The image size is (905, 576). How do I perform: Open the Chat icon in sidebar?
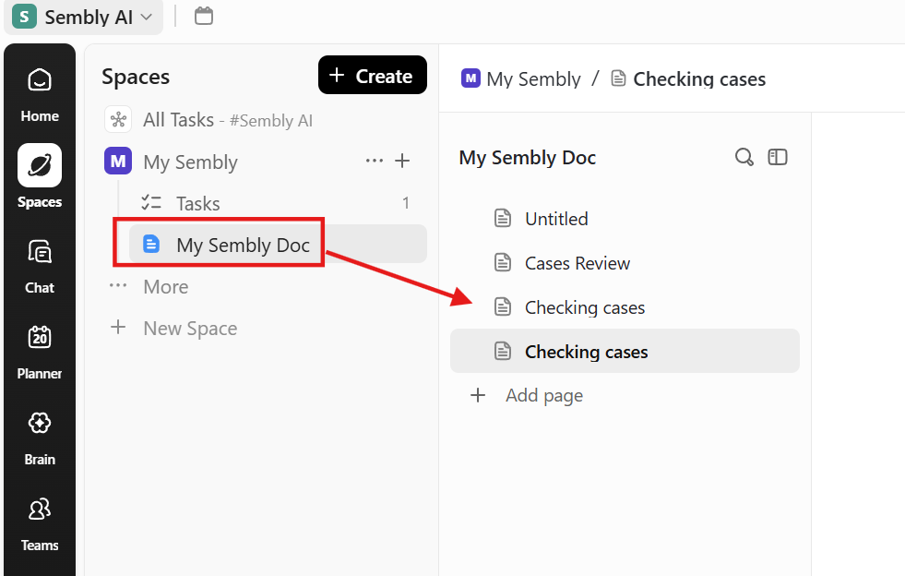pos(39,265)
